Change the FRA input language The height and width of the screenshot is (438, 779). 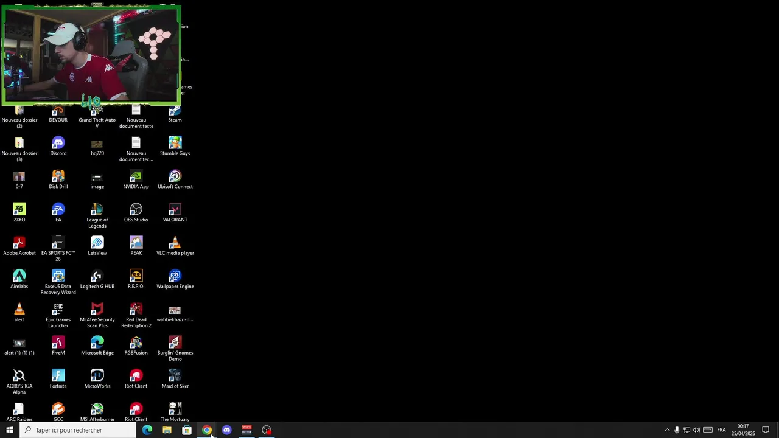point(721,430)
